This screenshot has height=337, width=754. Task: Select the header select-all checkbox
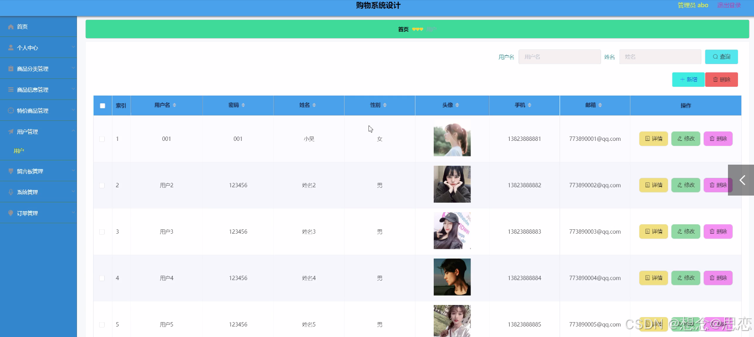coord(102,106)
